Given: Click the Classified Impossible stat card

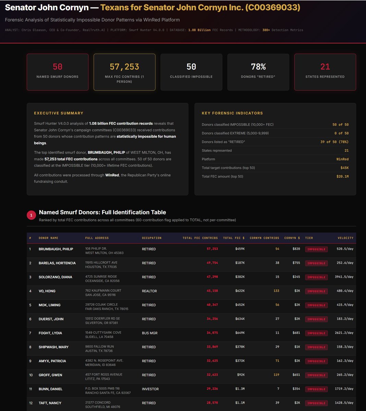Looking at the screenshot, I should coord(191,72).
